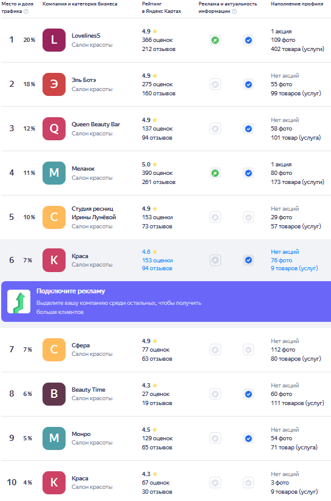Click the green advertising icon for Меланж

tap(216, 173)
